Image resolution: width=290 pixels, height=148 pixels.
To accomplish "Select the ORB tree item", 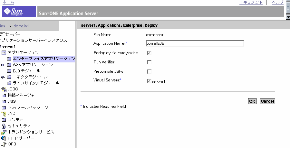I will click(12, 144).
